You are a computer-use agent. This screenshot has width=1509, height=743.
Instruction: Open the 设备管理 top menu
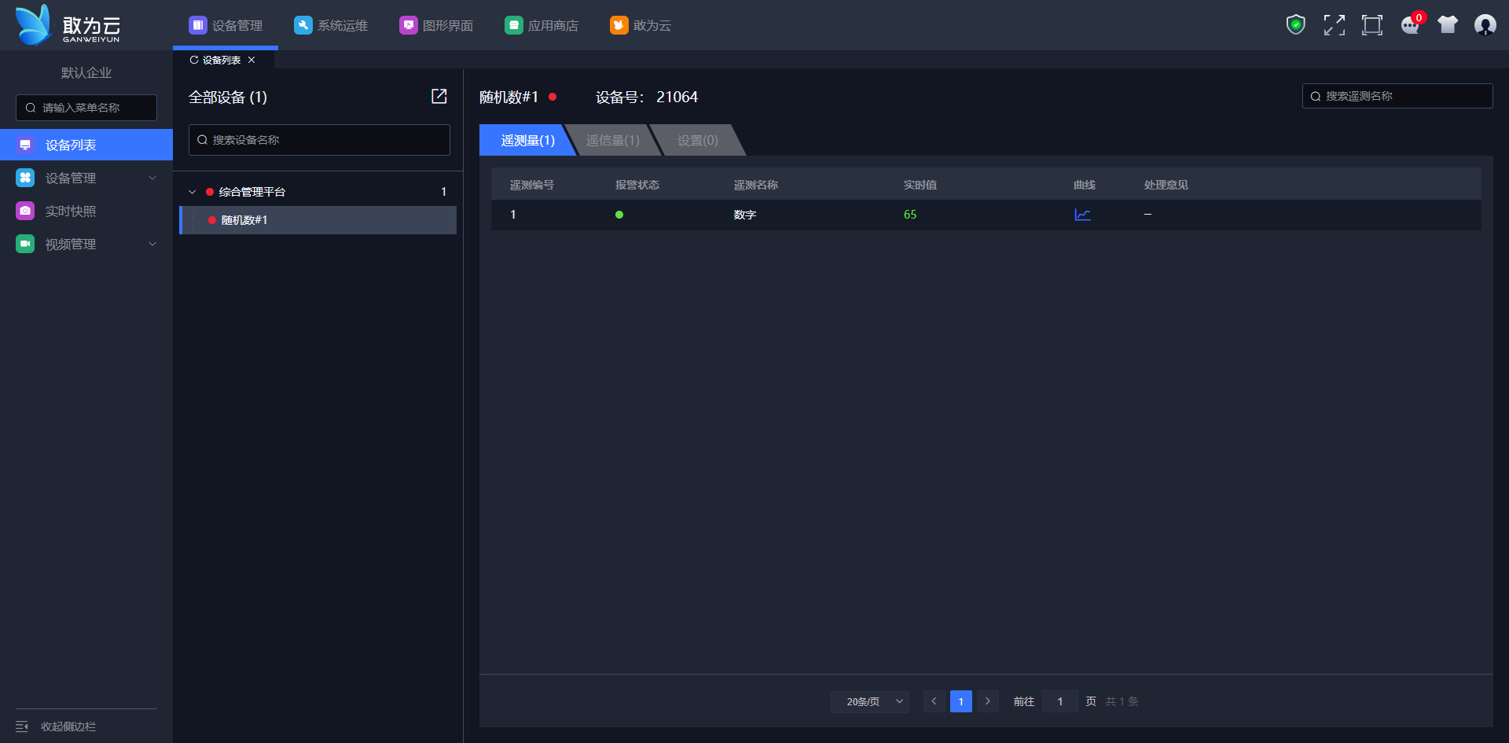pos(226,25)
